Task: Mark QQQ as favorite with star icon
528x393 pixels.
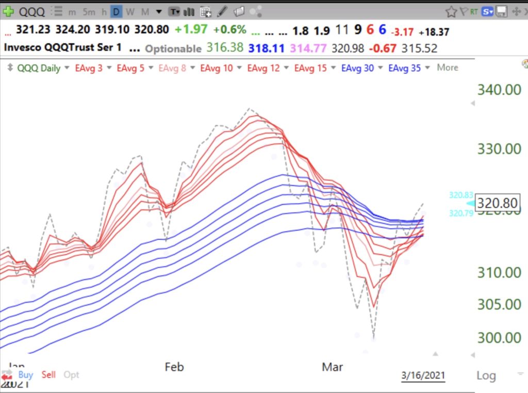Action: (x=451, y=12)
